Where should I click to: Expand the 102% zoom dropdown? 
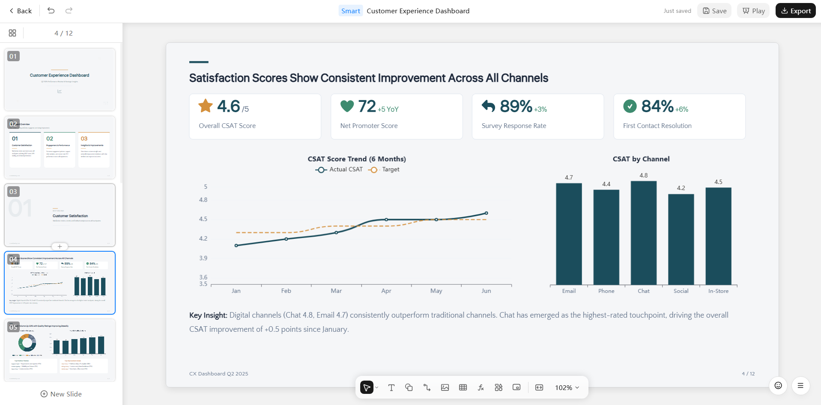coord(567,387)
